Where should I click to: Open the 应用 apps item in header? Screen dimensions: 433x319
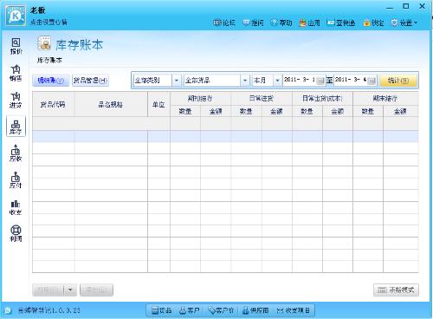(x=309, y=23)
